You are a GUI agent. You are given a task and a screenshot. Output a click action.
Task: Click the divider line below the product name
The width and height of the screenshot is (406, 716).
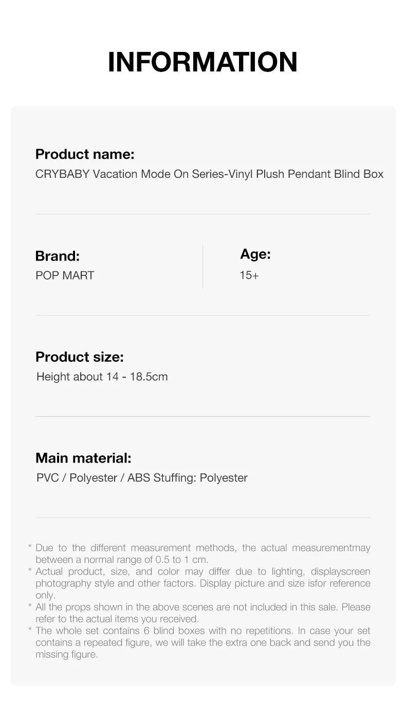click(202, 214)
